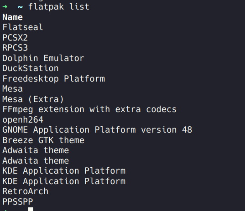This screenshot has width=245, height=211.
Task: Click the 'Flatseal' row
Action: [23, 27]
